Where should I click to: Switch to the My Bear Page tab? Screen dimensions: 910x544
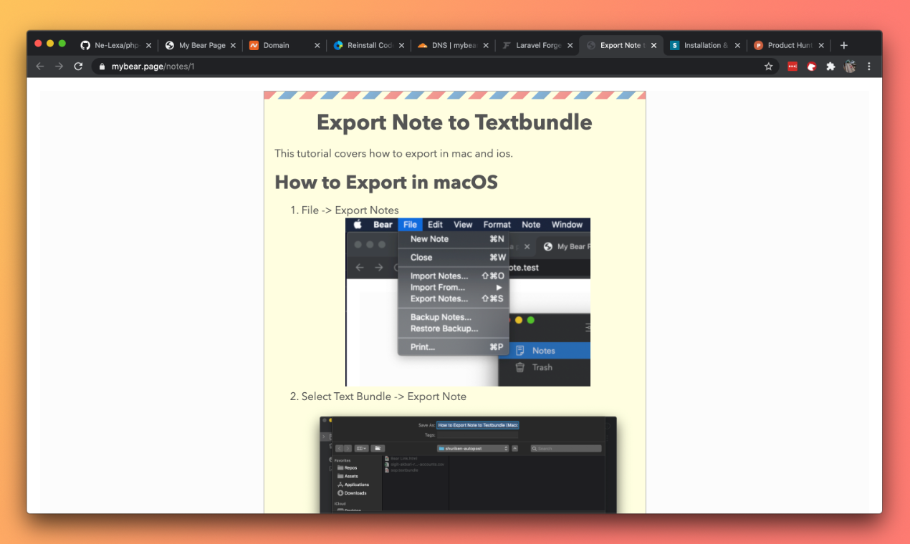pyautogui.click(x=201, y=45)
